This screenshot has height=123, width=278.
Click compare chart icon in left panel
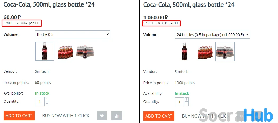[116, 116]
